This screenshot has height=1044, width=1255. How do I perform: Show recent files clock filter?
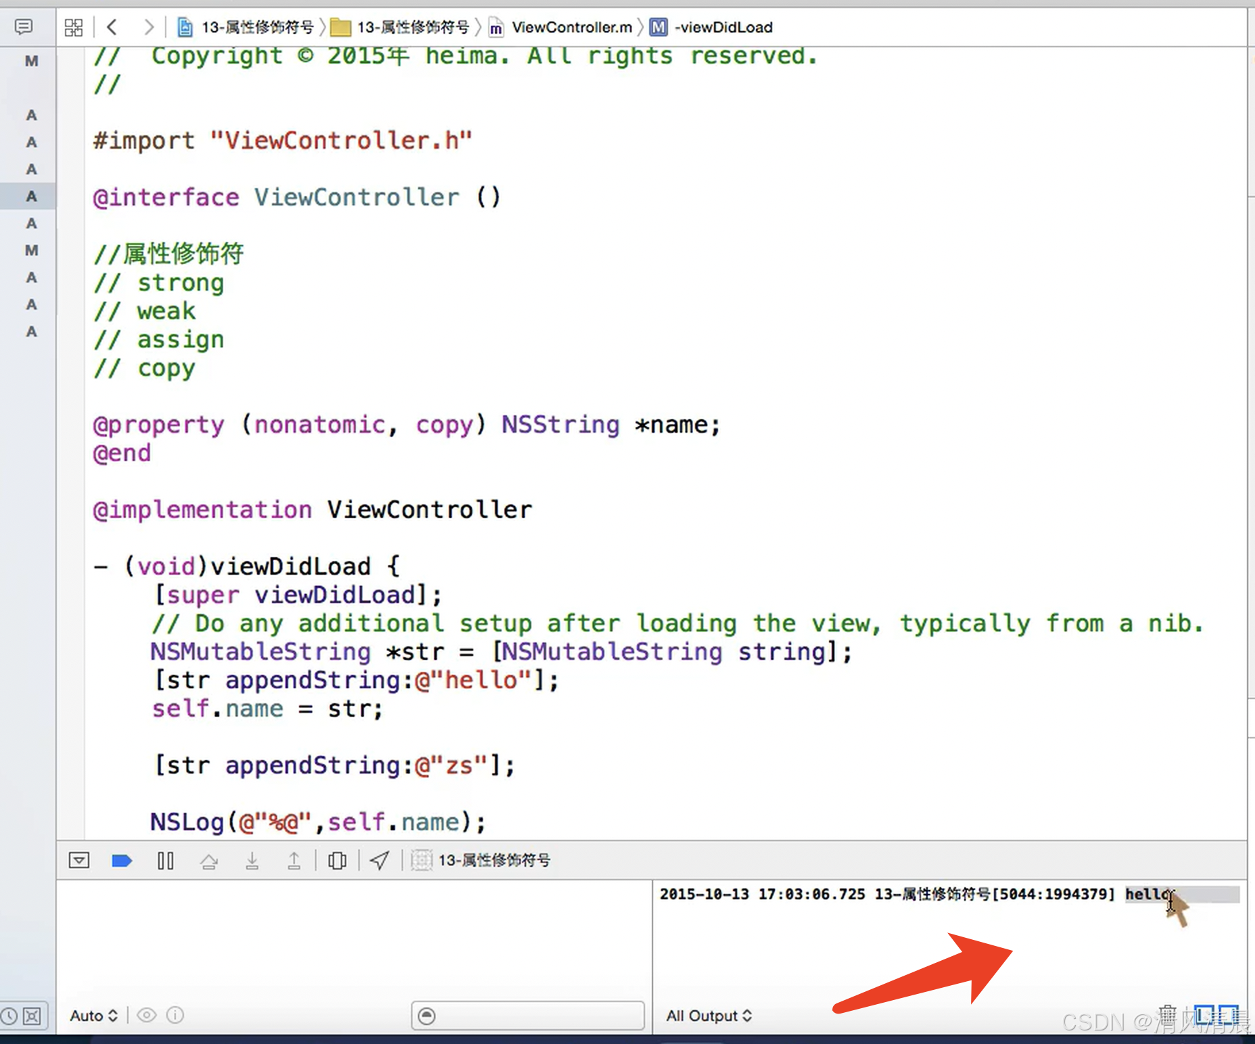tap(9, 1016)
